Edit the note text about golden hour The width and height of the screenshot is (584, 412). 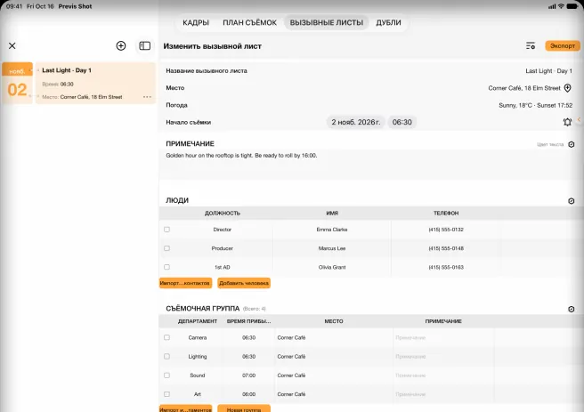coord(241,156)
